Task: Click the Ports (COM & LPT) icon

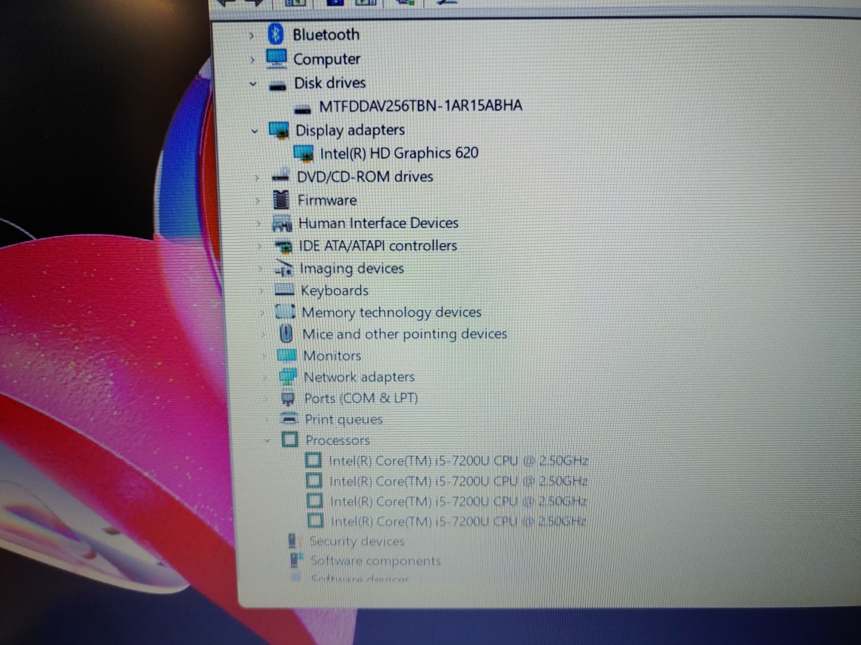Action: click(288, 398)
